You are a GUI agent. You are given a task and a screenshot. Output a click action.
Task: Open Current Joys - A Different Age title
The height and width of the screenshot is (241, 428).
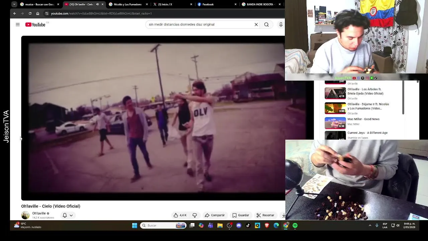[367, 133]
